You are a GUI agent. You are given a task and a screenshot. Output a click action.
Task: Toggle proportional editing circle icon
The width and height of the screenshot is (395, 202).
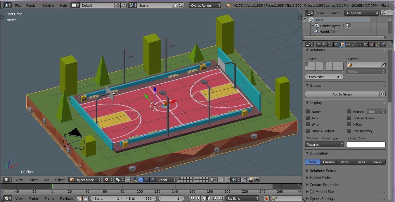[220, 180]
